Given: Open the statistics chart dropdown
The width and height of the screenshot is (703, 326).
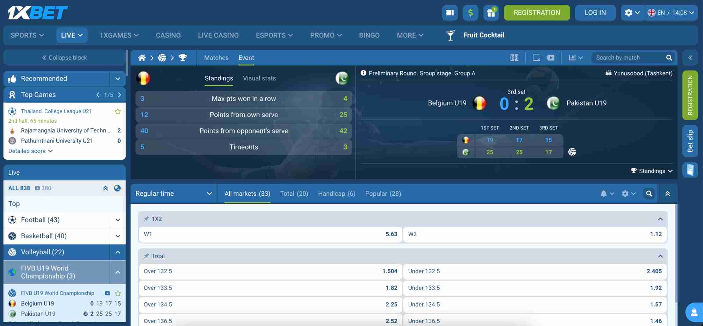Looking at the screenshot, I should (575, 58).
